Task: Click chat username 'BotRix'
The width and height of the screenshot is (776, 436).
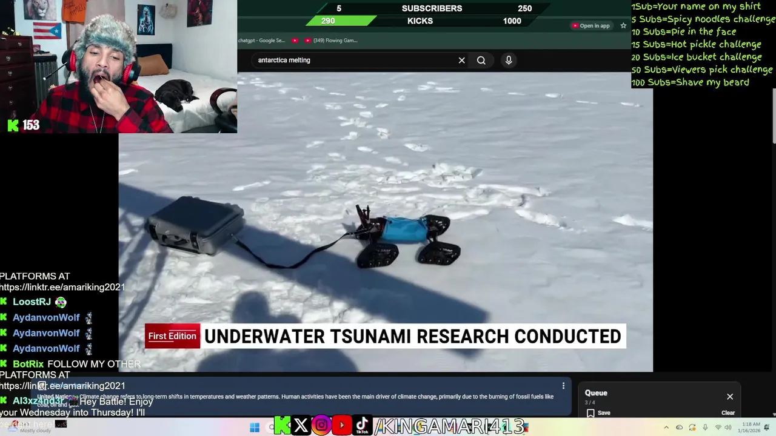Action: 28,364
